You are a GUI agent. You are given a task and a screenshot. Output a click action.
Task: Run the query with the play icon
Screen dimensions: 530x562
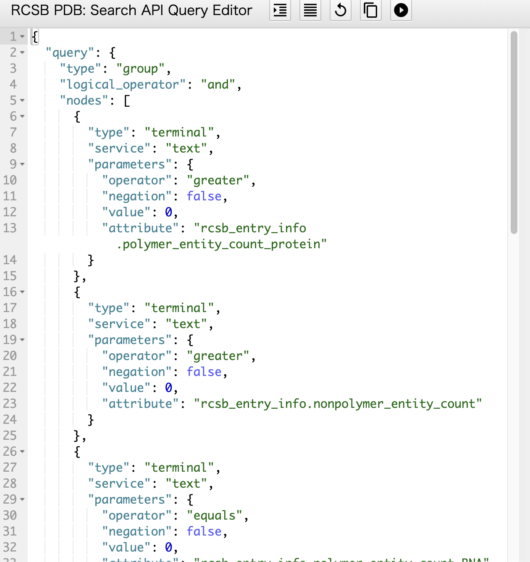(401, 10)
